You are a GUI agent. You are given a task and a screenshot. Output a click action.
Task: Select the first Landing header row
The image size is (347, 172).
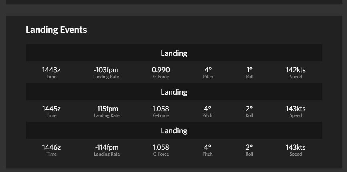click(174, 53)
